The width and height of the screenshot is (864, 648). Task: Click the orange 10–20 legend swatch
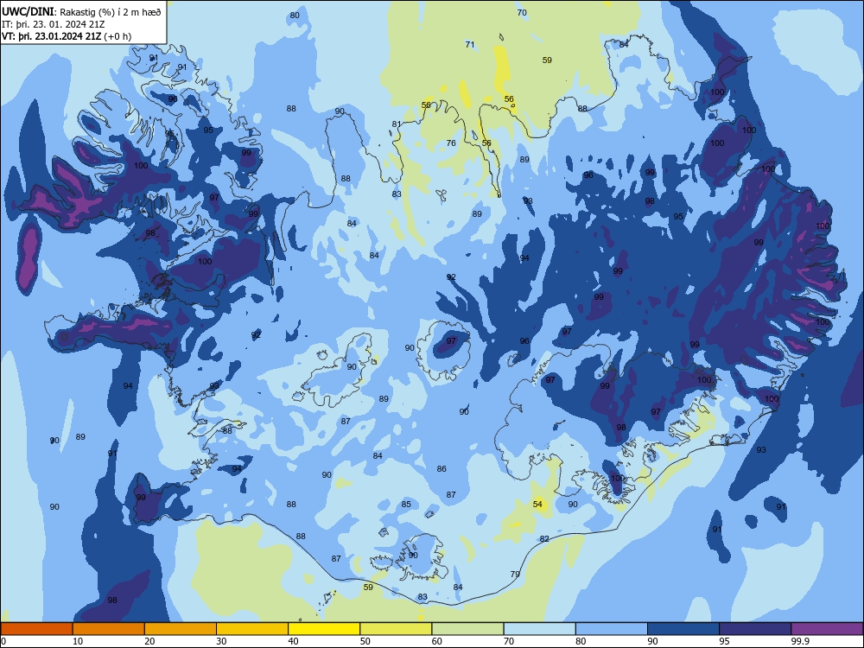109,629
